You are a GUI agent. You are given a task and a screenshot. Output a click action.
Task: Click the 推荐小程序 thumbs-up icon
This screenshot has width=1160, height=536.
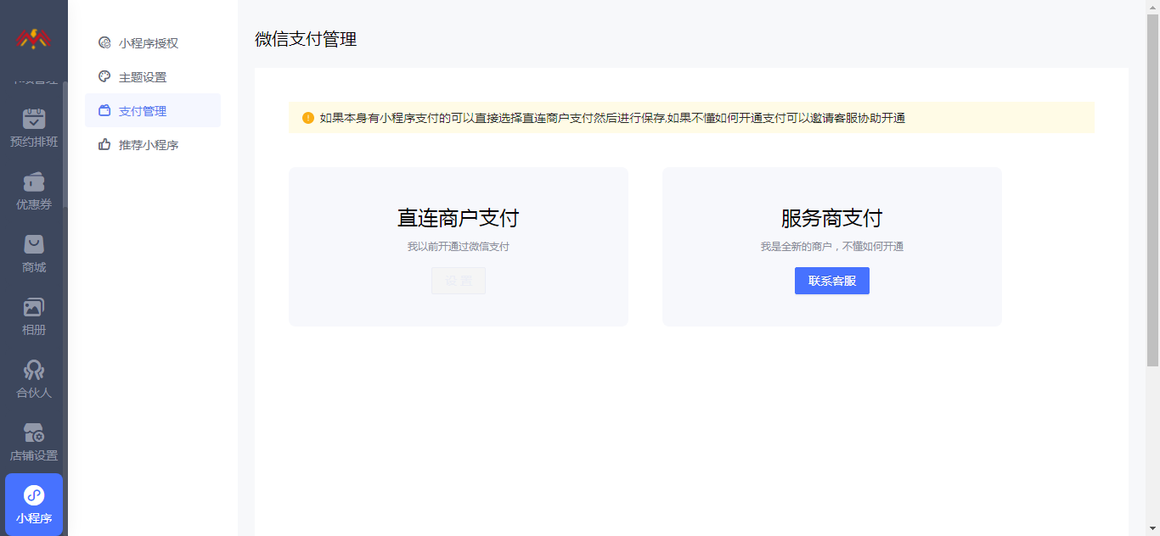coord(104,144)
